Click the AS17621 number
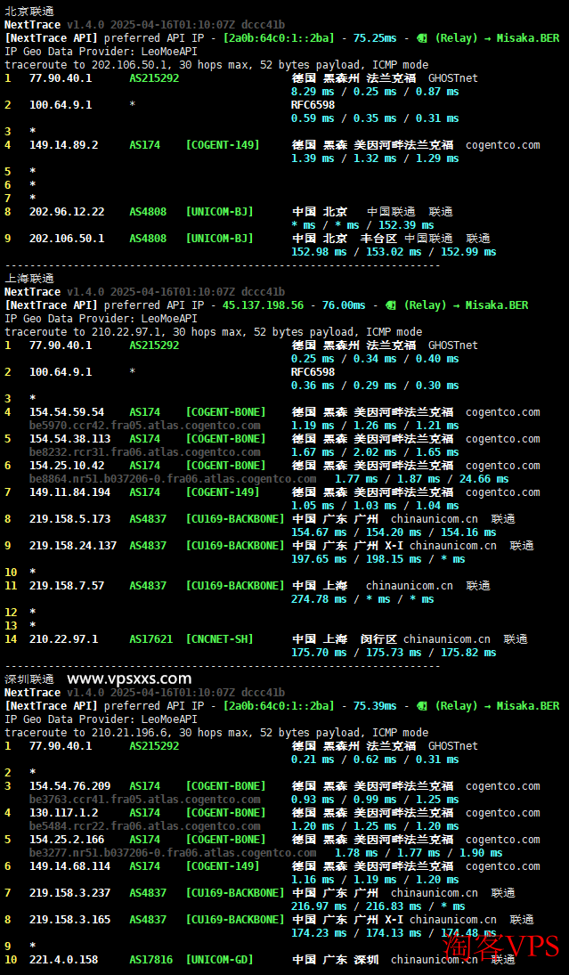The image size is (569, 975). coord(151,638)
